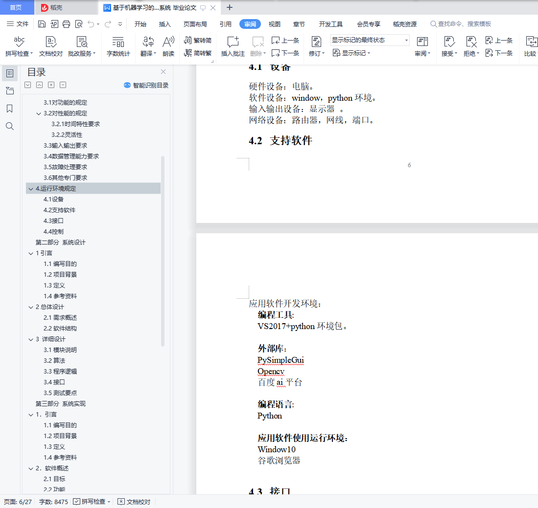Viewport: 538px width, 508px height.
Task: Collapse the 2 总体设计 tree node
Action: (x=31, y=307)
